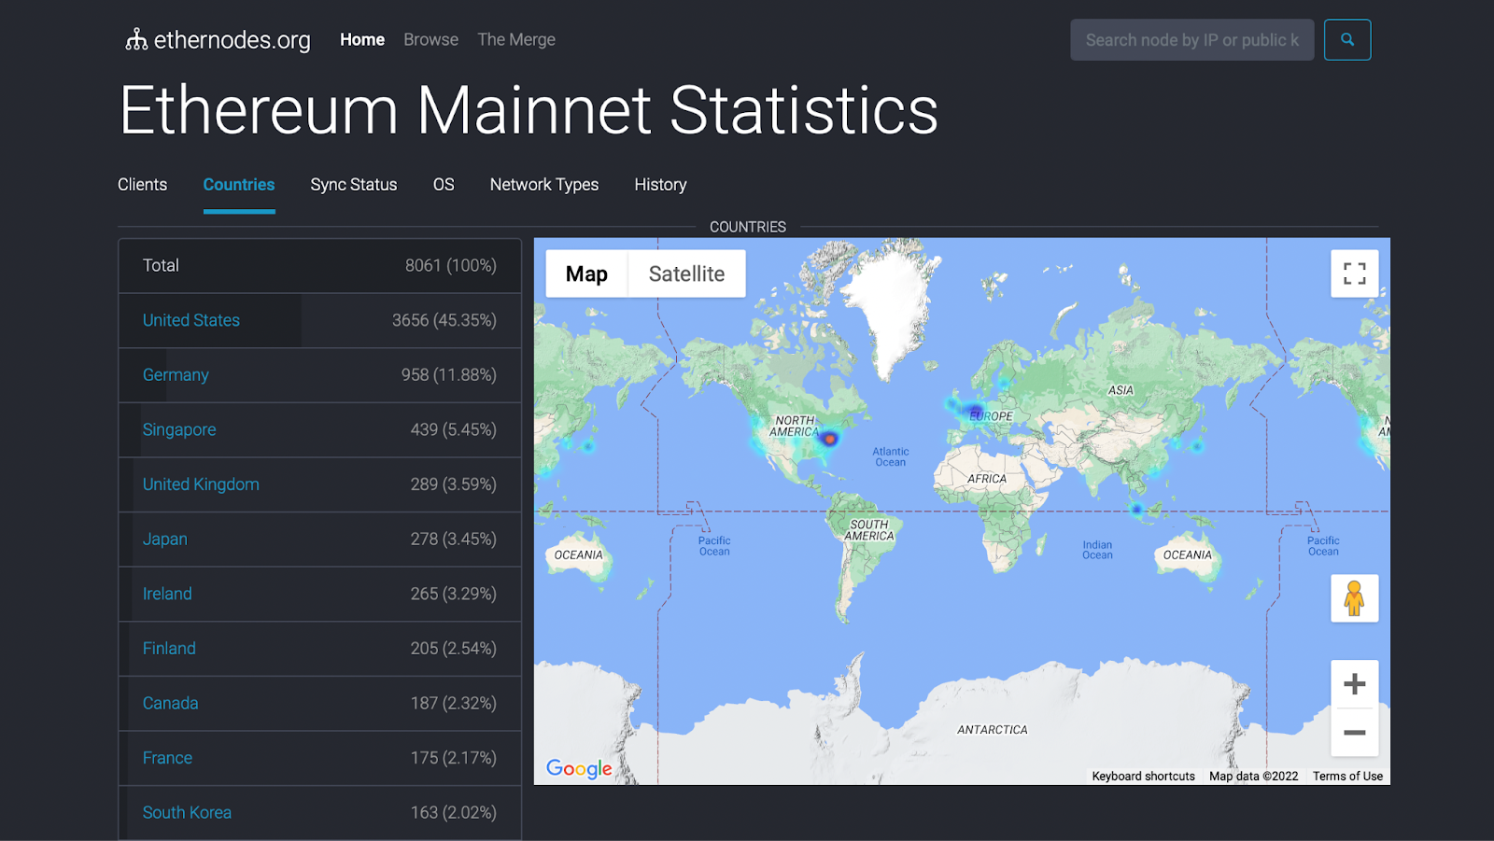
Task: Click the Indian Ocean map label
Action: [x=1097, y=551]
